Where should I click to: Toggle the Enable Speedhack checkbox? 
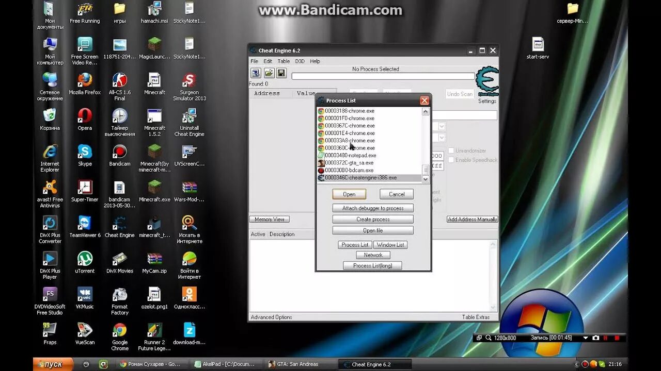451,160
